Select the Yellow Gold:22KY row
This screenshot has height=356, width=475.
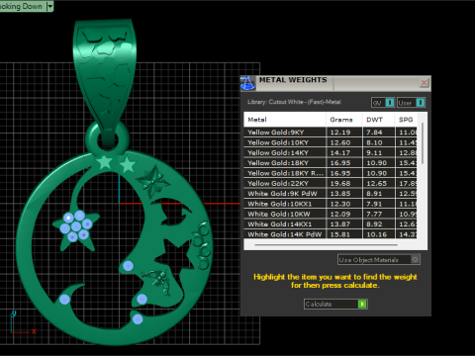(x=331, y=183)
